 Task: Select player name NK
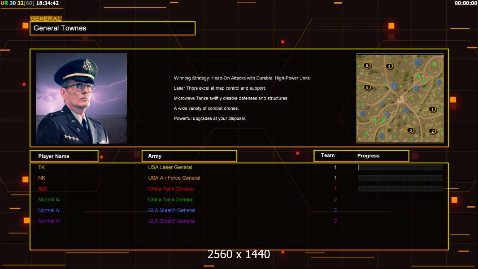pos(42,178)
